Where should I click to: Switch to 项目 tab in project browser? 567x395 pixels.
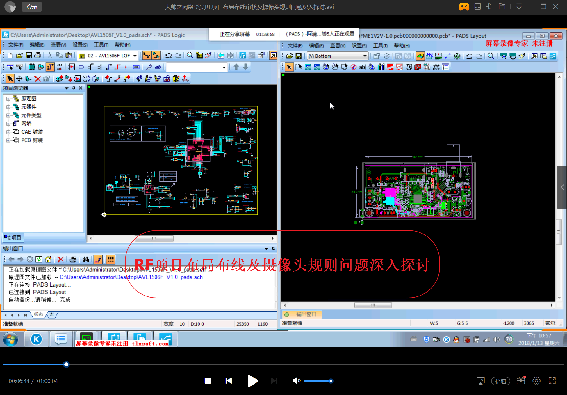[13, 238]
